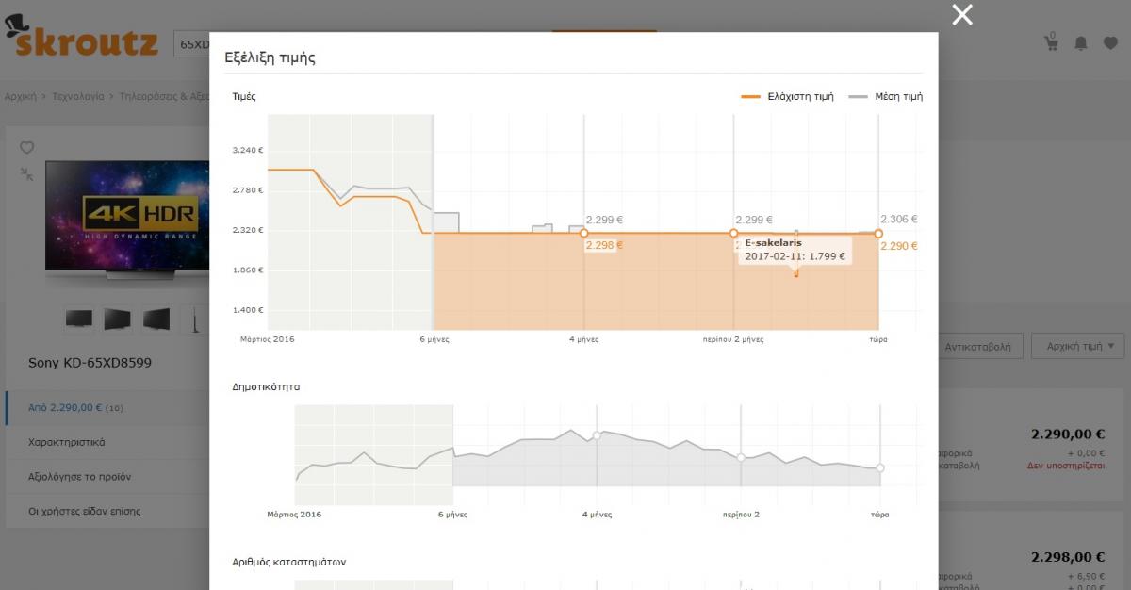
Task: Open Από 2.290,00 € prices tab
Action: click(x=107, y=407)
